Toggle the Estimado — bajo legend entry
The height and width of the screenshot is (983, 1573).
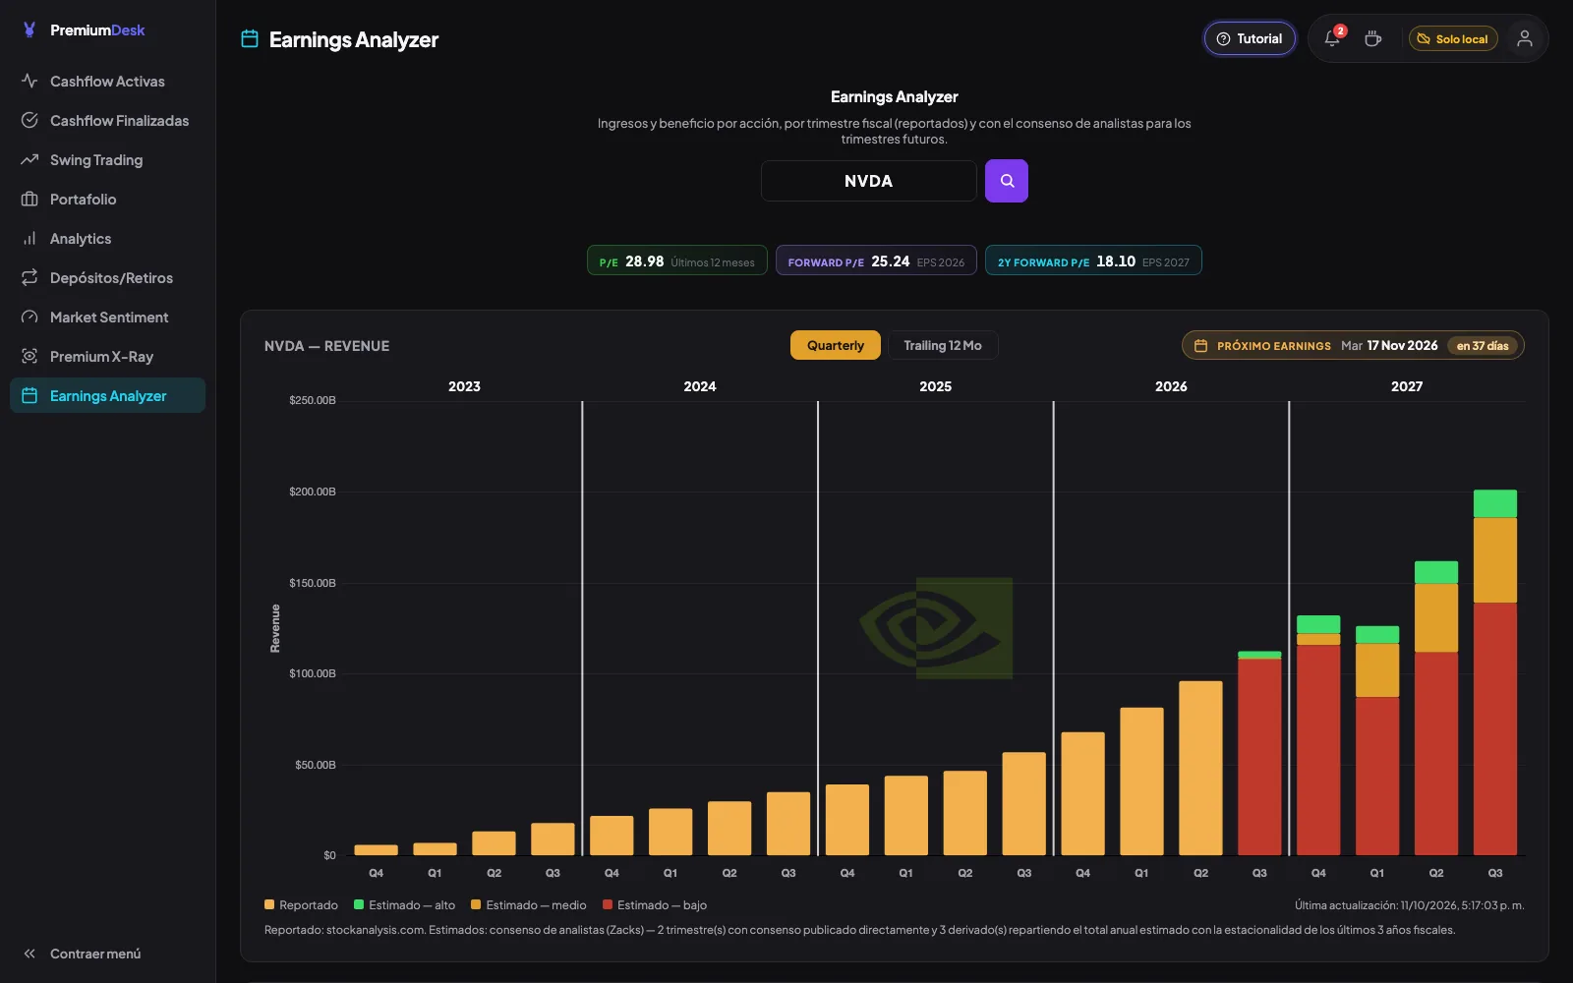pos(655,905)
